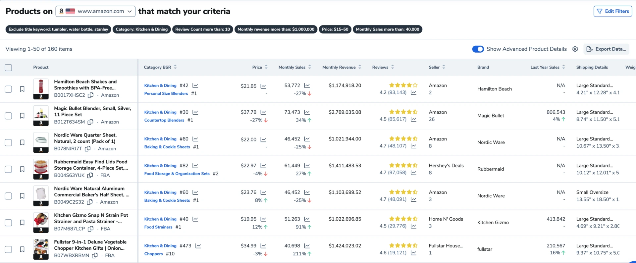This screenshot has width=636, height=263.
Task: Open sales chart for 61,449 monthly sales
Action: point(307,166)
